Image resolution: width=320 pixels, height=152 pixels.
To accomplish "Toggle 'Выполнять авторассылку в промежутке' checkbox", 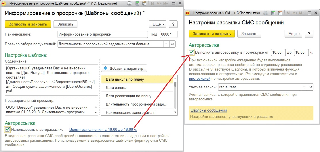I will click(x=191, y=52).
